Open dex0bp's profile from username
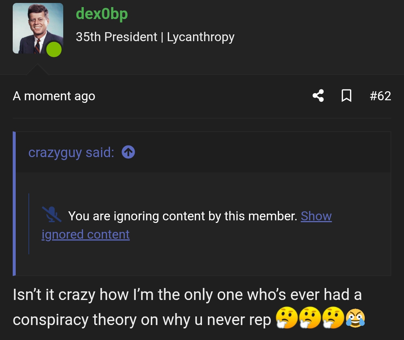 coord(102,13)
